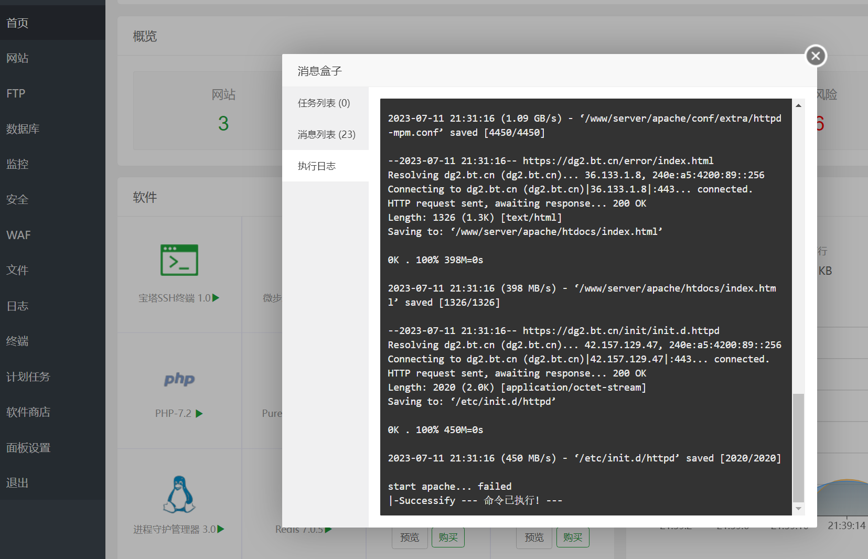868x559 pixels.
Task: Open WAF in the sidebar
Action: pyautogui.click(x=52, y=235)
